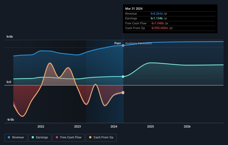Click the Revenue row label in the tooltip

pyautogui.click(x=131, y=14)
